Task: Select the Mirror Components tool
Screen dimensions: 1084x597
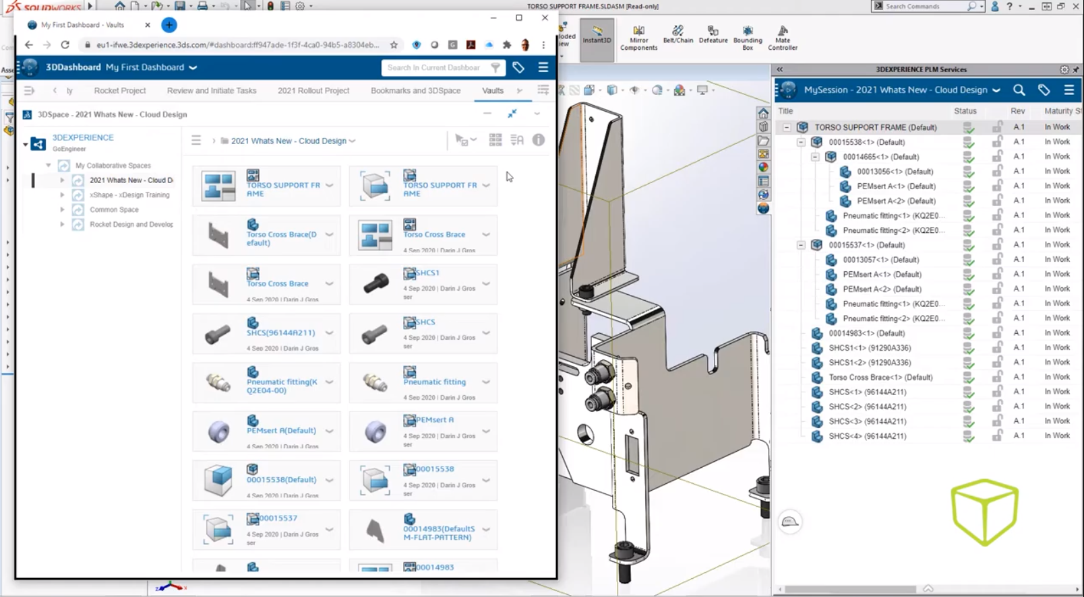Action: [638, 38]
